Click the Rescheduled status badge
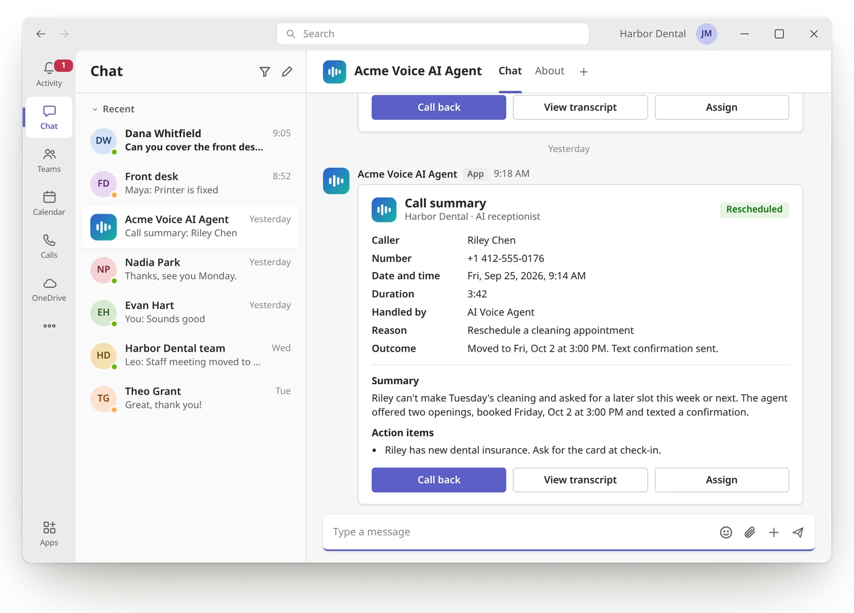 [x=754, y=209]
